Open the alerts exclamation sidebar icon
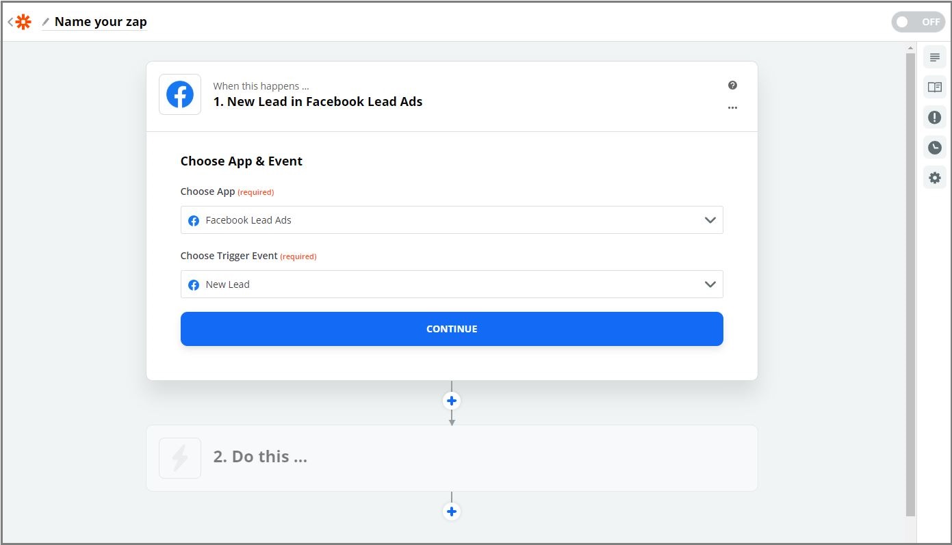This screenshot has height=545, width=952. coord(934,118)
